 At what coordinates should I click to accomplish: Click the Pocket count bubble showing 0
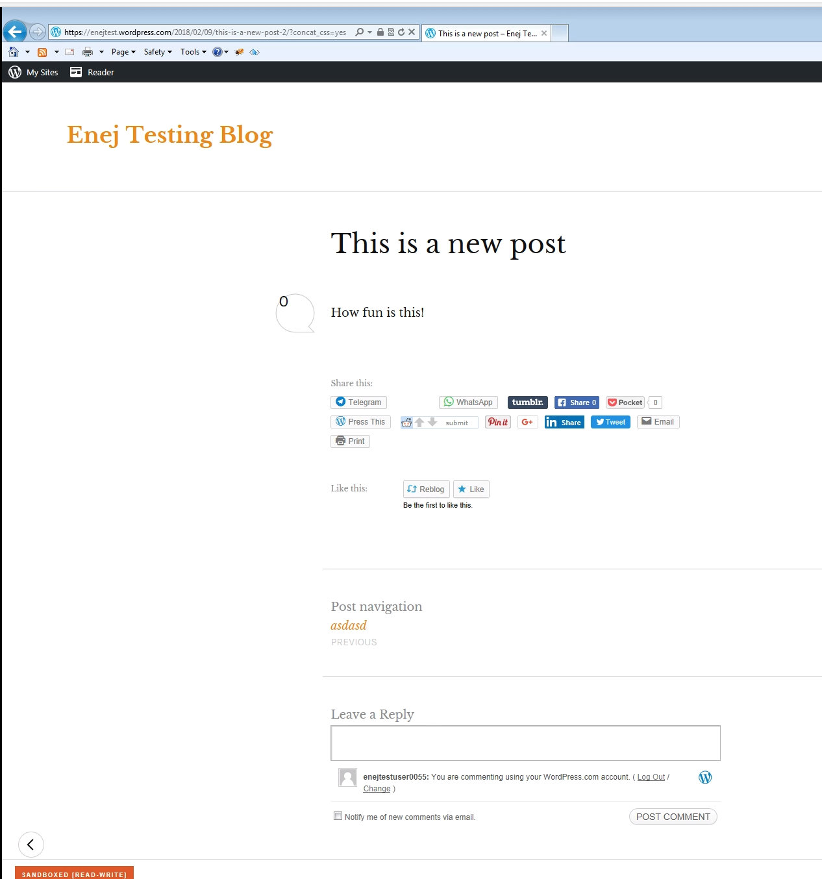pyautogui.click(x=655, y=402)
